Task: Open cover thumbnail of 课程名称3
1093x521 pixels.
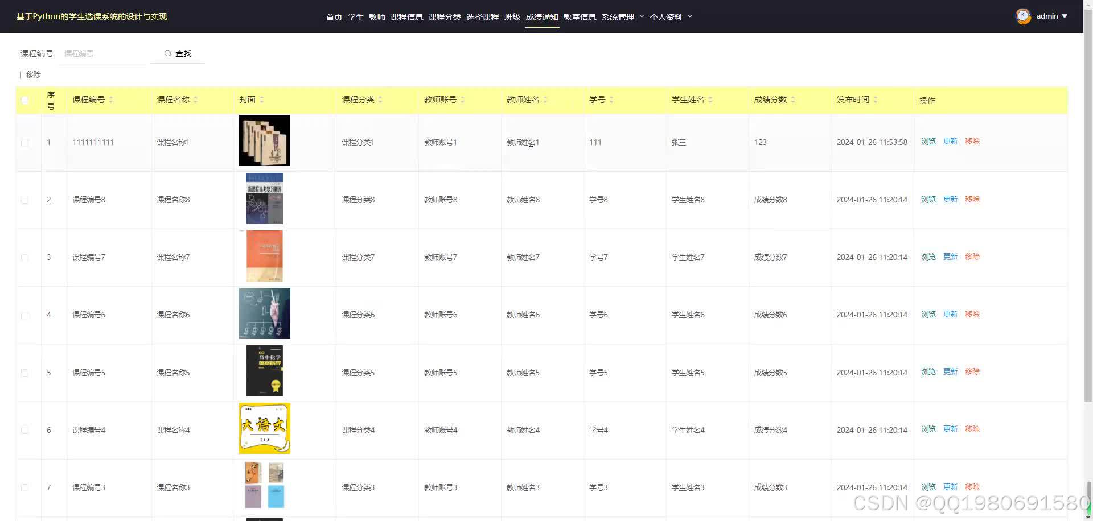Action: pos(265,486)
